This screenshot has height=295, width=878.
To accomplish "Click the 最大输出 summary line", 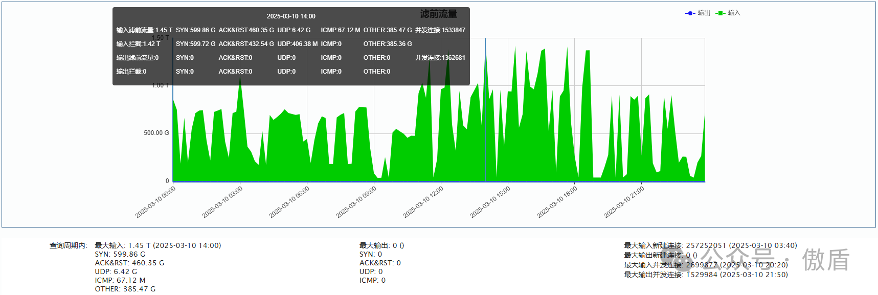I will pyautogui.click(x=381, y=245).
